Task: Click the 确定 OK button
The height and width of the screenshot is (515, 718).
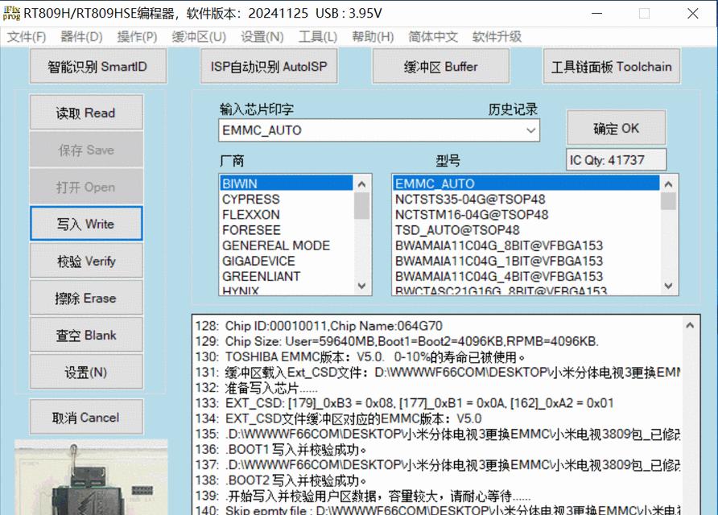Action: (617, 128)
